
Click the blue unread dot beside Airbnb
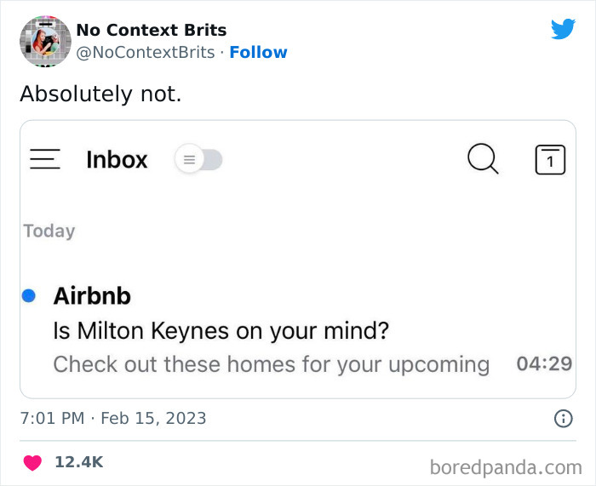(x=28, y=295)
